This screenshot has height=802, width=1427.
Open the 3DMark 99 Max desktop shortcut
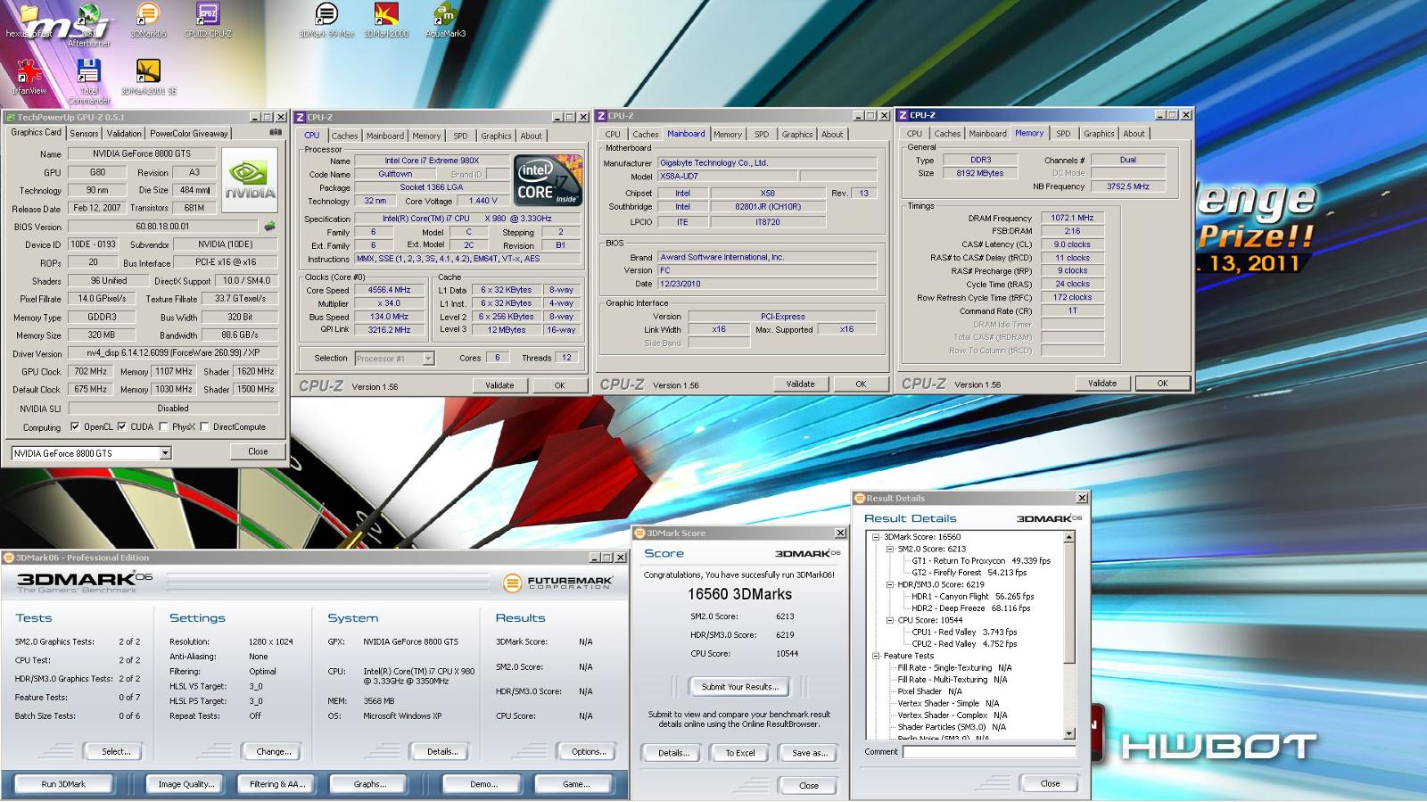coord(326,20)
